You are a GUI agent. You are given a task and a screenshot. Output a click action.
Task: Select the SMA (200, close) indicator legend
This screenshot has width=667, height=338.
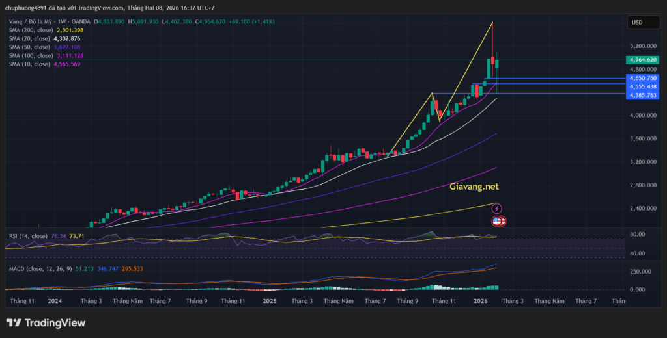point(29,31)
